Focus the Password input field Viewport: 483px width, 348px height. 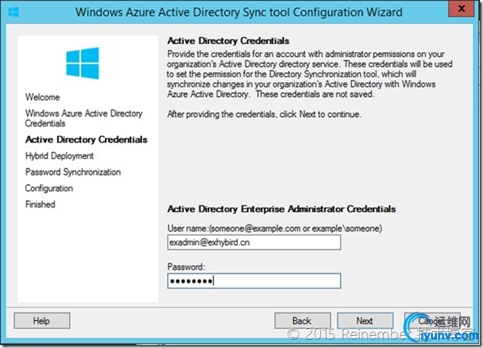(254, 281)
